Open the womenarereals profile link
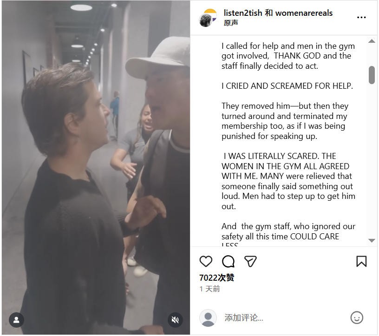The image size is (379, 336). pos(304,13)
